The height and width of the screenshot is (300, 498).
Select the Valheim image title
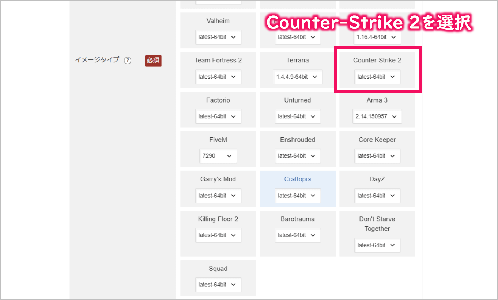(218, 21)
